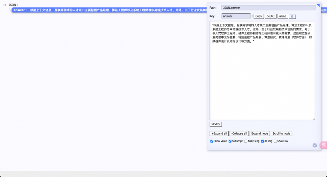327x177 pixels.
Task: Uncheck the Subscript checkbox
Action: point(230,141)
